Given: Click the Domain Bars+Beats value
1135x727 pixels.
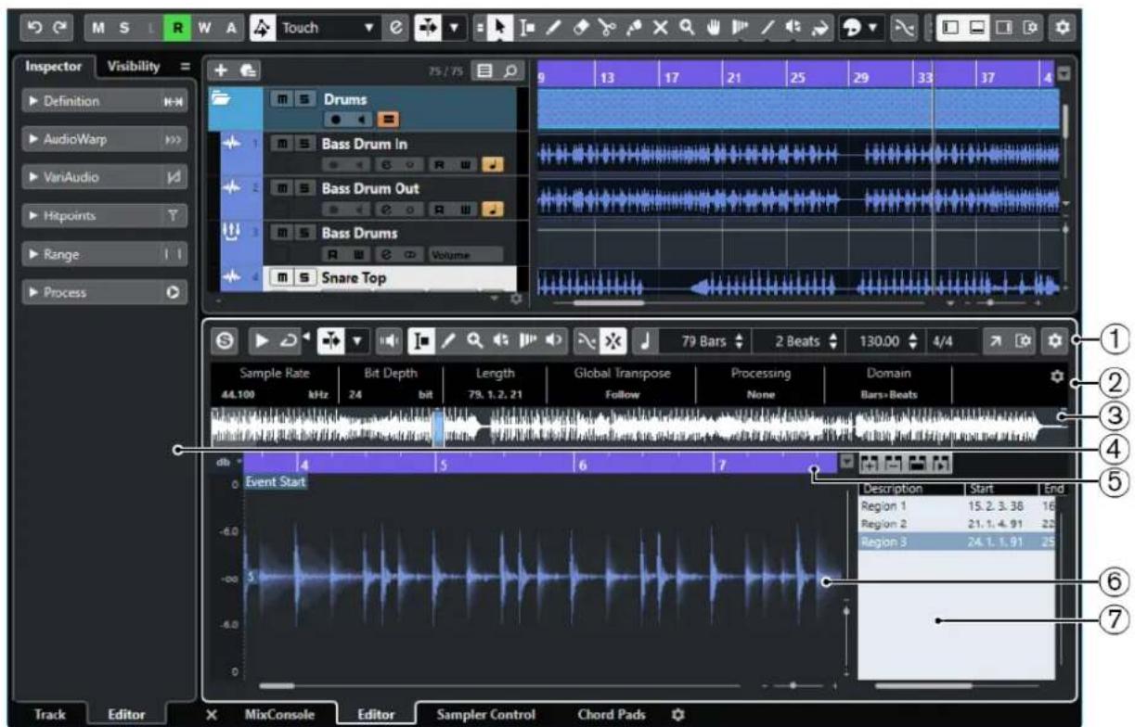Looking at the screenshot, I should 888,393.
